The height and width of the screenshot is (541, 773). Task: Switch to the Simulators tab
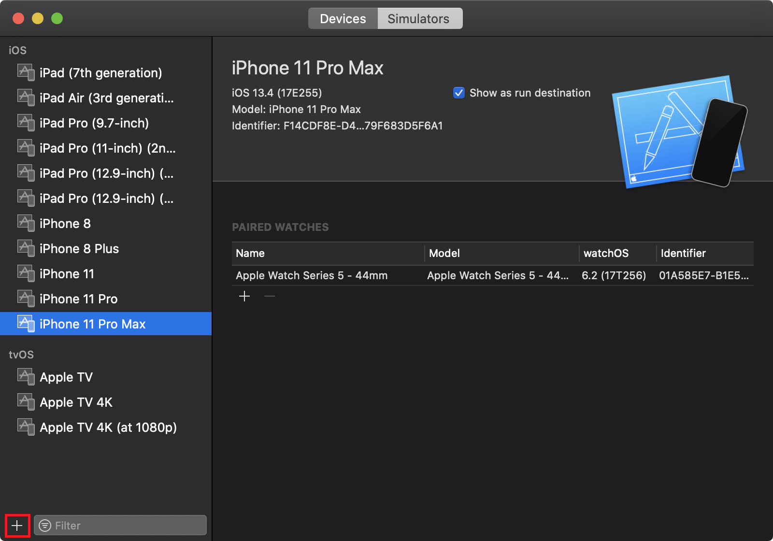(x=420, y=18)
